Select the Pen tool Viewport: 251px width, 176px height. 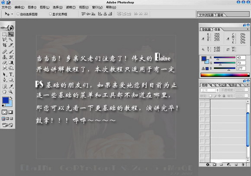(4, 80)
